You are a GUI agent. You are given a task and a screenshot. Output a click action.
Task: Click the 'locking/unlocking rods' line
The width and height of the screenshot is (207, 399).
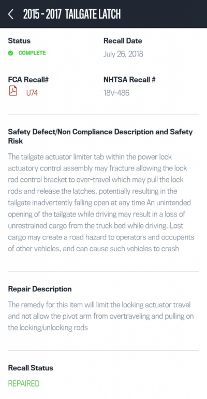tap(48, 327)
